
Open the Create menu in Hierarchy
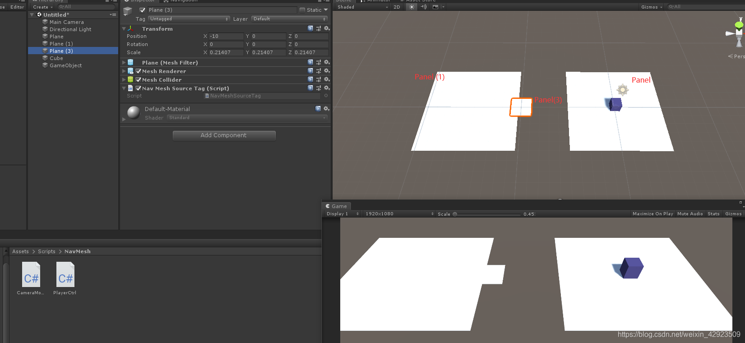[43, 7]
